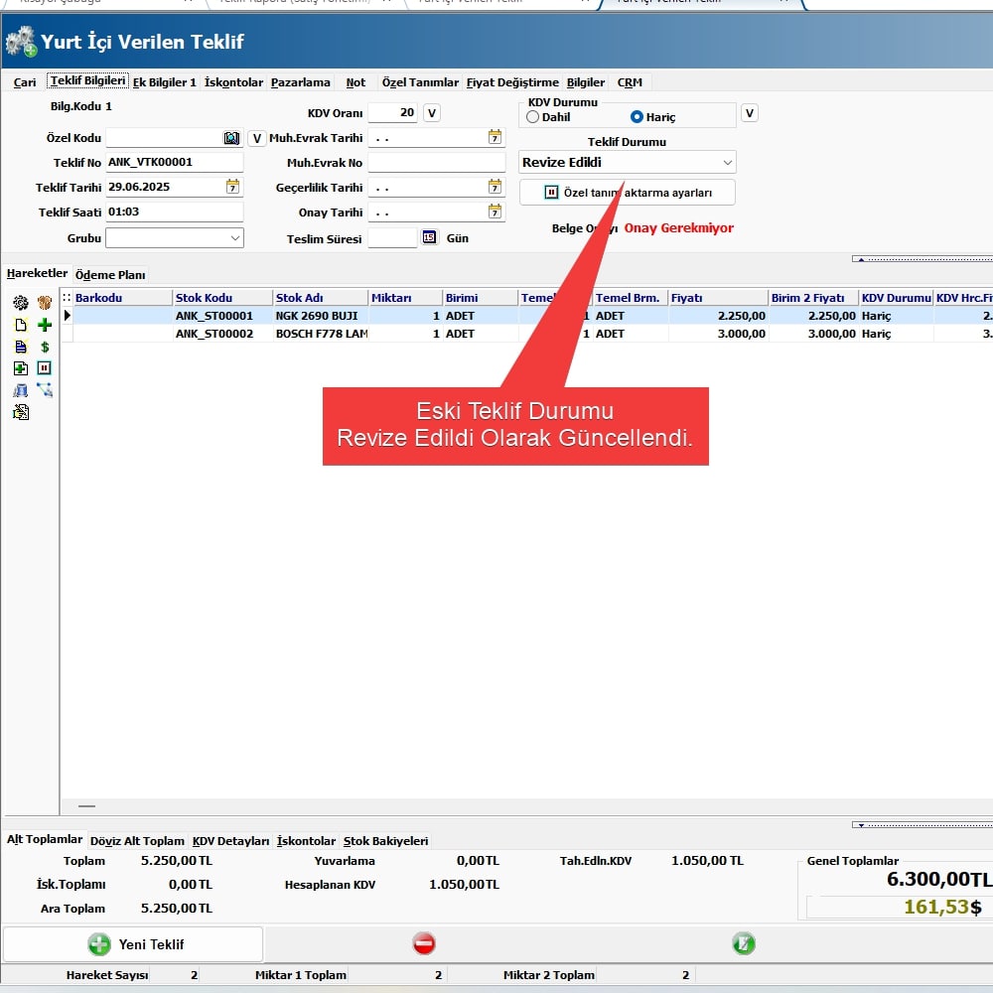Click the green plus icon in left toolbar
Image resolution: width=993 pixels, height=993 pixels.
click(45, 325)
